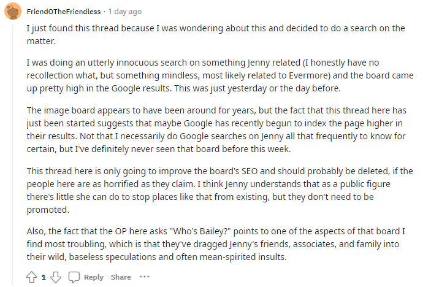This screenshot has height=287, width=431.
Task: Click the comment vote score number
Action: 44,277
